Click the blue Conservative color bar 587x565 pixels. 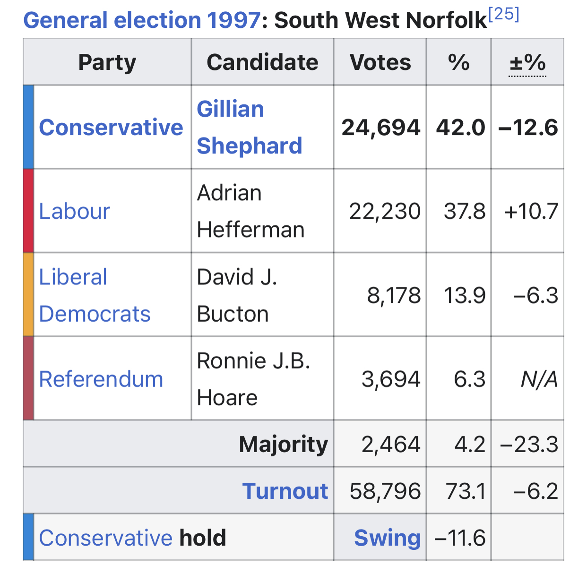point(28,127)
